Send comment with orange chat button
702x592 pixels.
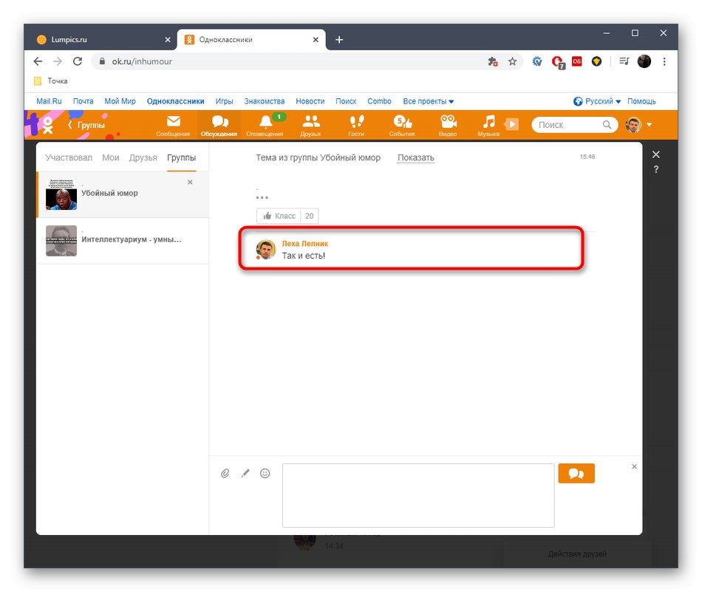(x=576, y=473)
